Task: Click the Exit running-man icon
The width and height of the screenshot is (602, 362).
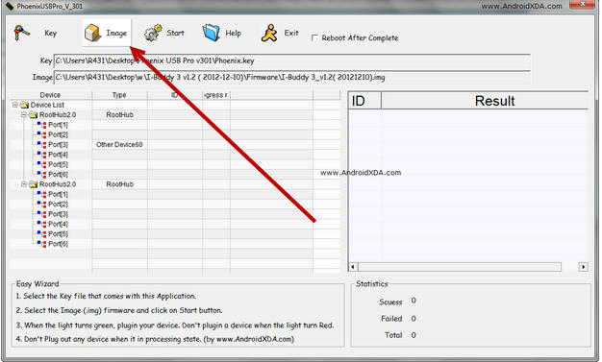Action: (269, 33)
